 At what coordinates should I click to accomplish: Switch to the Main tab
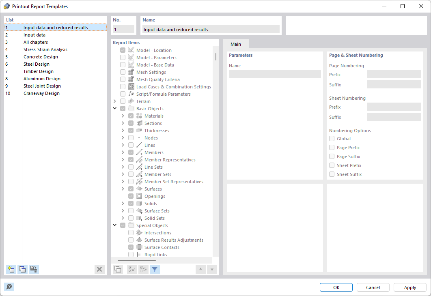(236, 44)
